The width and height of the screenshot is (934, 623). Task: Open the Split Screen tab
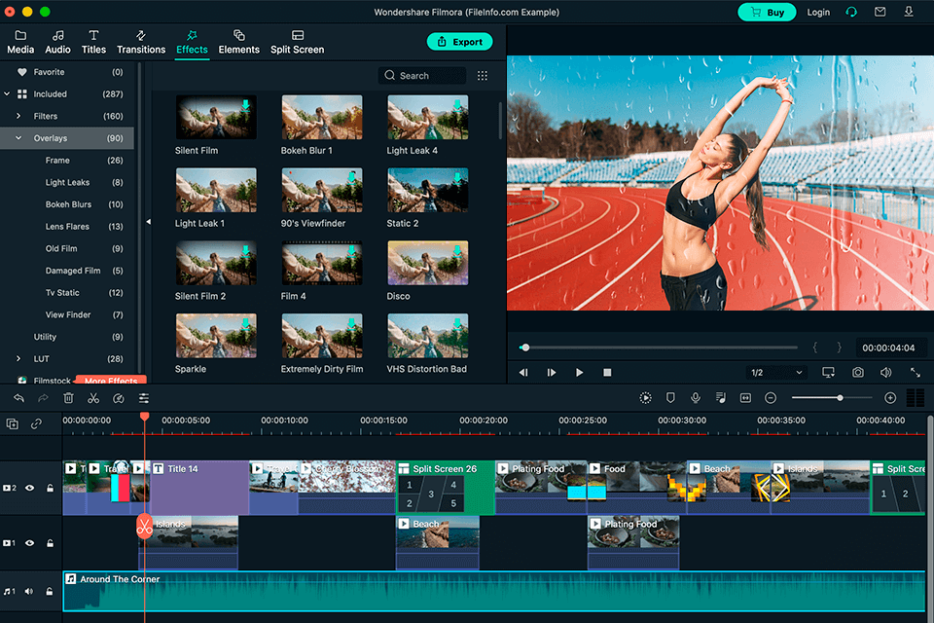[x=298, y=42]
